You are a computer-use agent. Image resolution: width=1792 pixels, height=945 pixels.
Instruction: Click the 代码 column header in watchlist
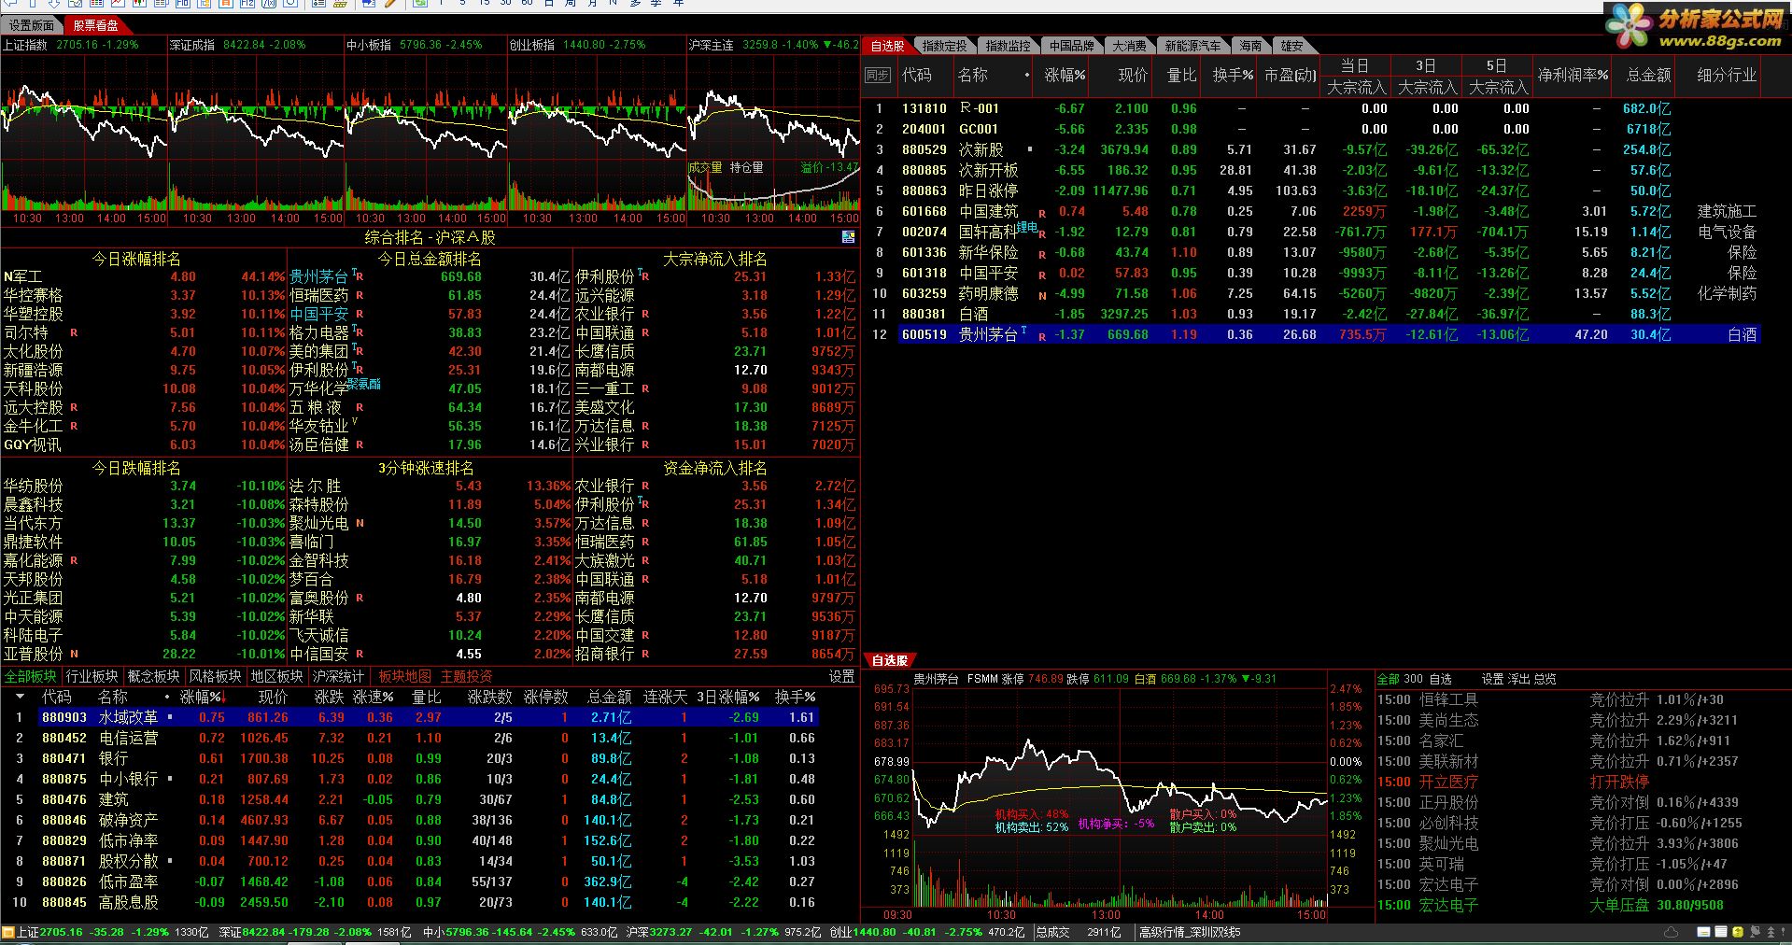pyautogui.click(x=916, y=75)
